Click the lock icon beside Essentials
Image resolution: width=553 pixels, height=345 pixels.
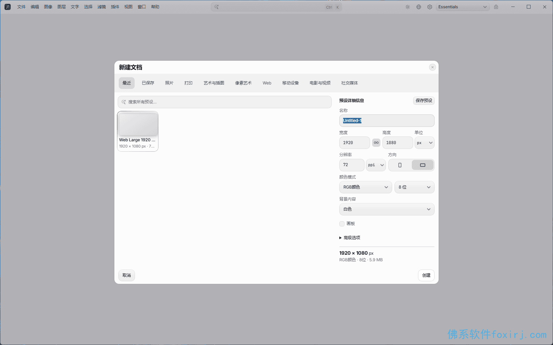(496, 7)
